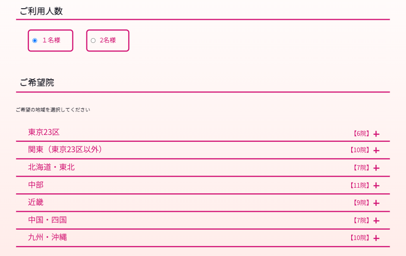Click the plus icon for 近畿
This screenshot has width=406, height=256.
(x=376, y=203)
